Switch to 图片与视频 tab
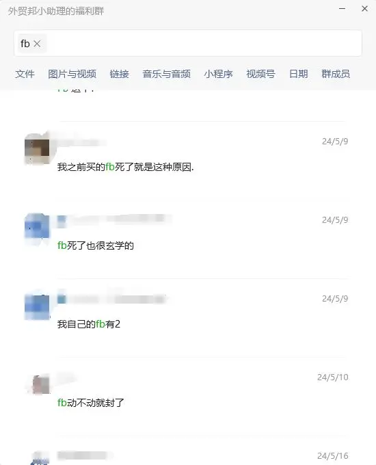Viewport: 376px width, 465px height. (x=72, y=74)
